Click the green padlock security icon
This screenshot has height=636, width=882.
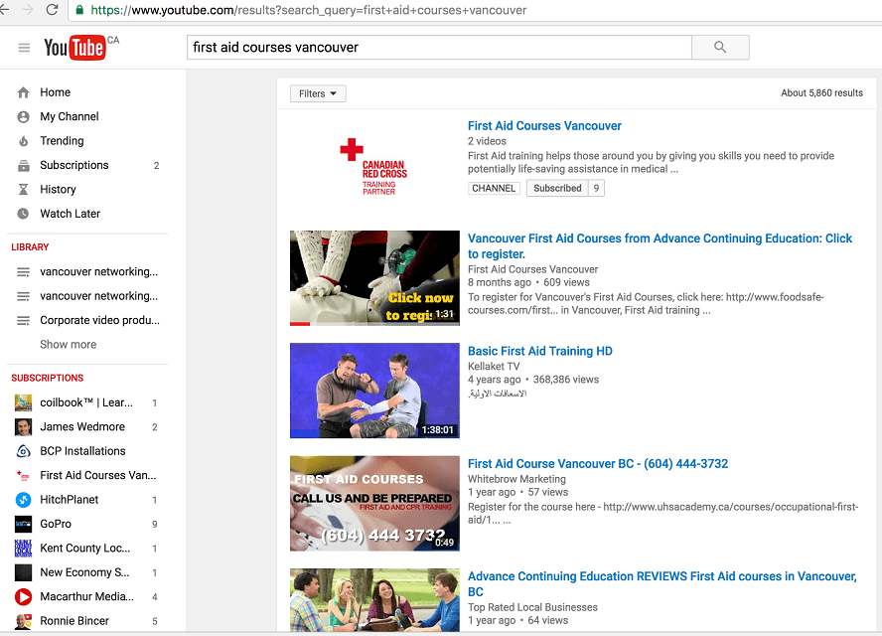79,10
